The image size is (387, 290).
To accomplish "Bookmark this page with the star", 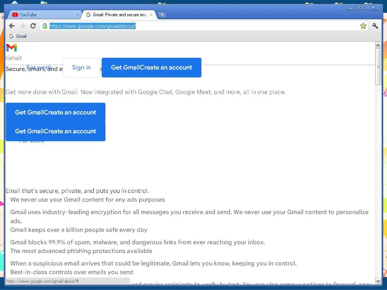I will pyautogui.click(x=363, y=26).
